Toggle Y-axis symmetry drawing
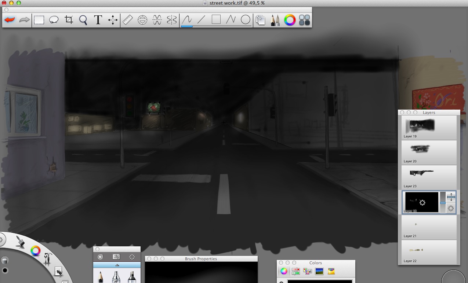 [172, 20]
